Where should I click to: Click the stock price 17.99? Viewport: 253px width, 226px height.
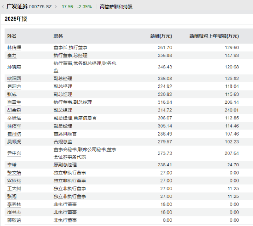pyautogui.click(x=68, y=7)
